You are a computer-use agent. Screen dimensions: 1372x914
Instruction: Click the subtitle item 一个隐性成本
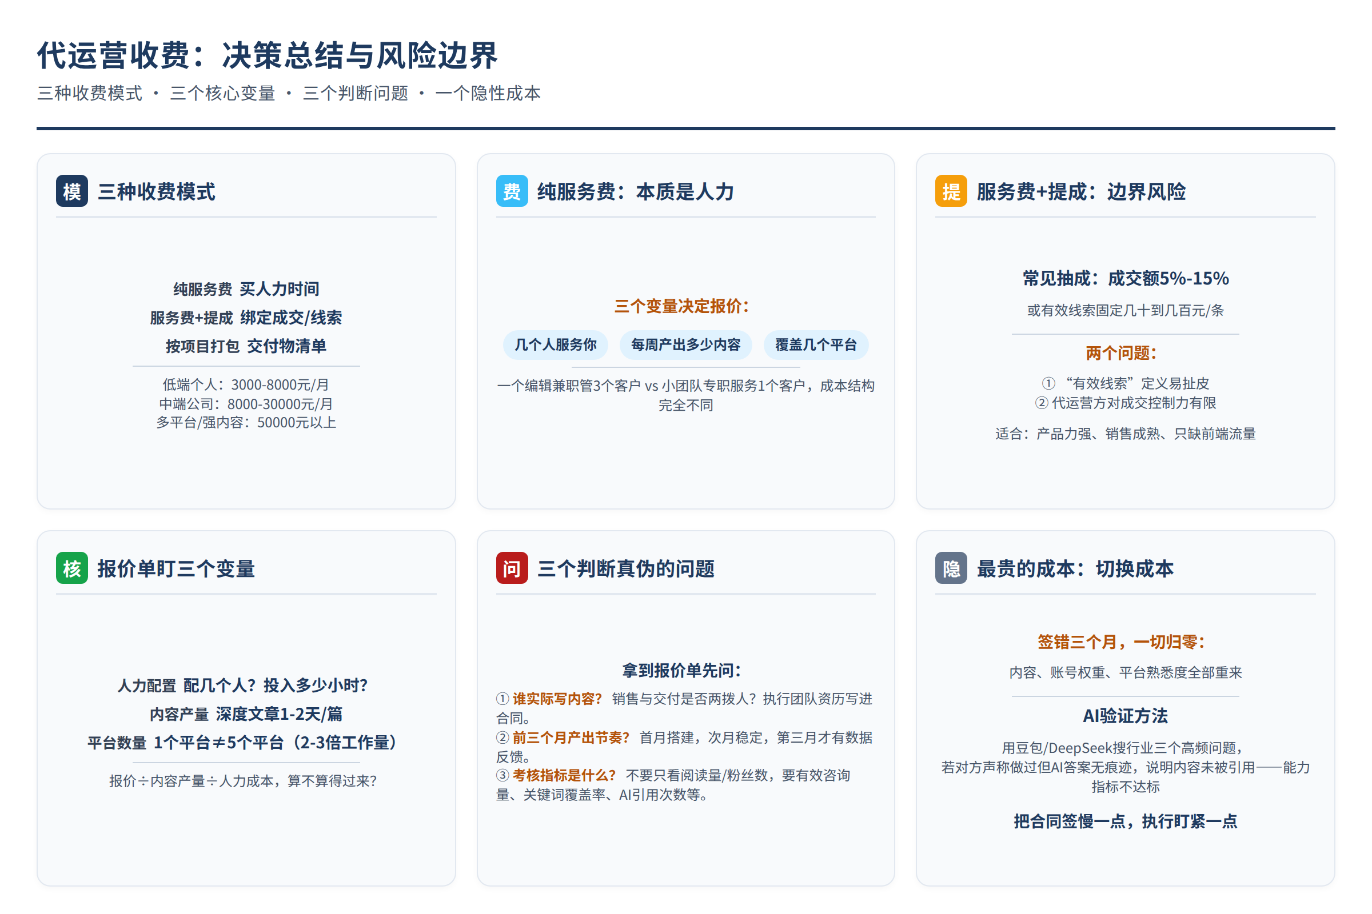[488, 93]
